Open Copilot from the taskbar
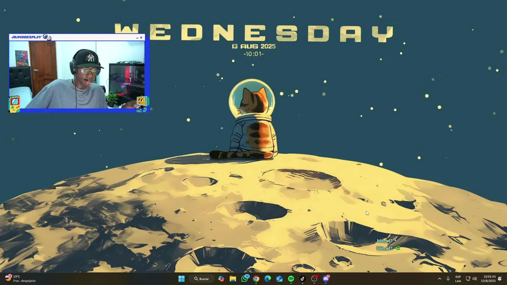The image size is (507, 285). 221,279
